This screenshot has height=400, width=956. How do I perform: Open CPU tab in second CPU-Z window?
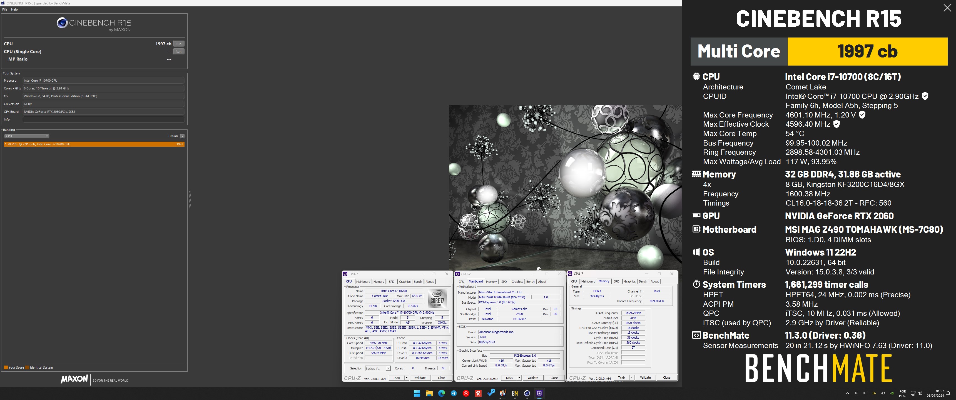[x=461, y=282]
